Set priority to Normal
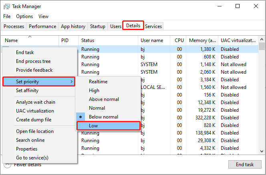 coord(108,108)
